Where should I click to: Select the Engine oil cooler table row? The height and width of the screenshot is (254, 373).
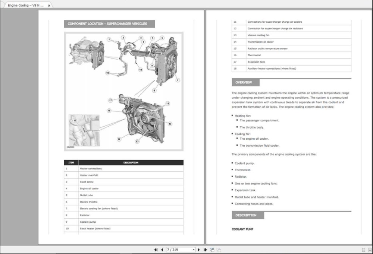[123, 188]
